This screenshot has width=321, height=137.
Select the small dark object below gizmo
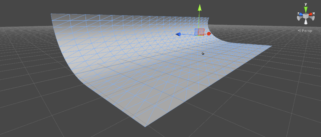tap(203, 53)
